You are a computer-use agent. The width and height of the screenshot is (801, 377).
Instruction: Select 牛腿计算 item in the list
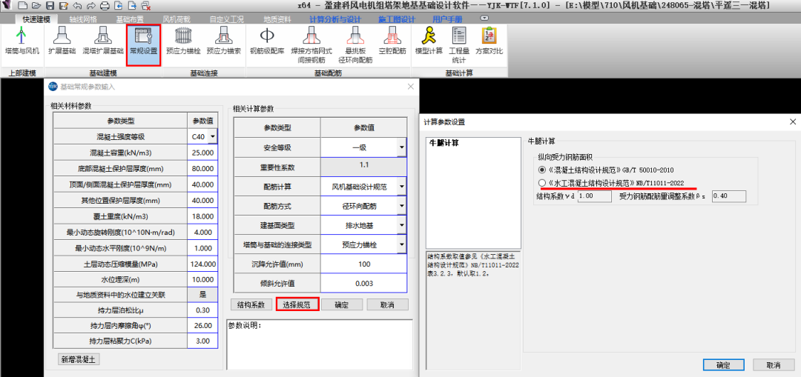click(x=444, y=143)
